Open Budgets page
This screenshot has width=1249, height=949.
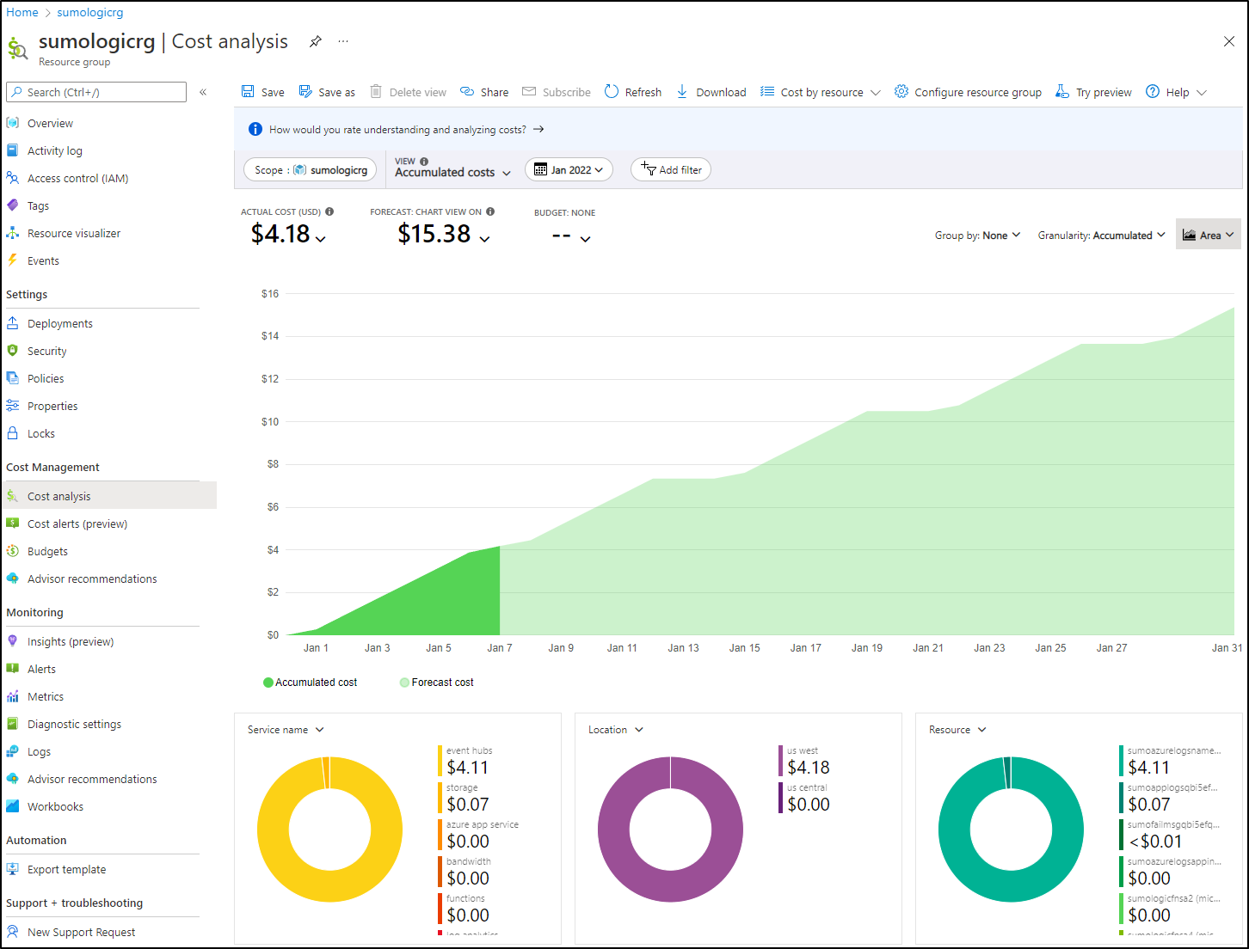pos(47,552)
